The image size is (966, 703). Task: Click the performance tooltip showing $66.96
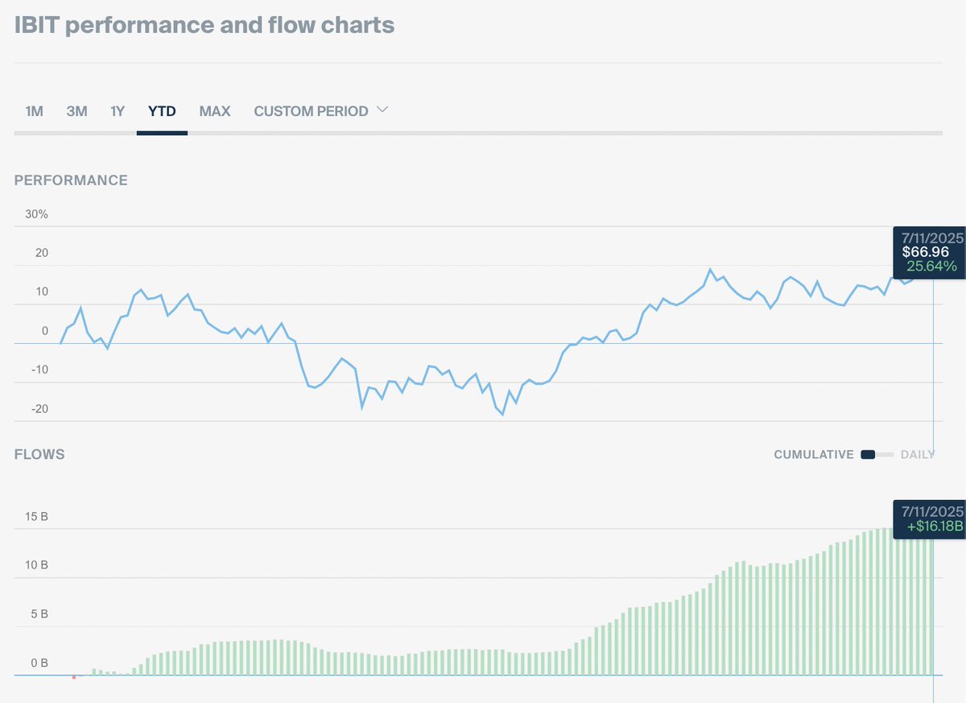pyautogui.click(x=929, y=252)
